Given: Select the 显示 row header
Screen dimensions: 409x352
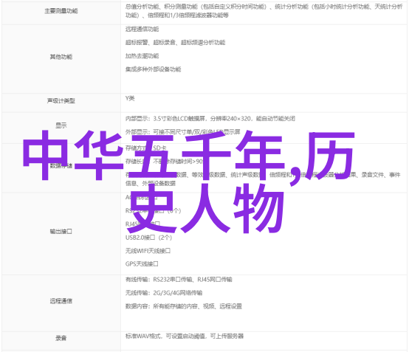Looking at the screenshot, I should coord(61,125).
